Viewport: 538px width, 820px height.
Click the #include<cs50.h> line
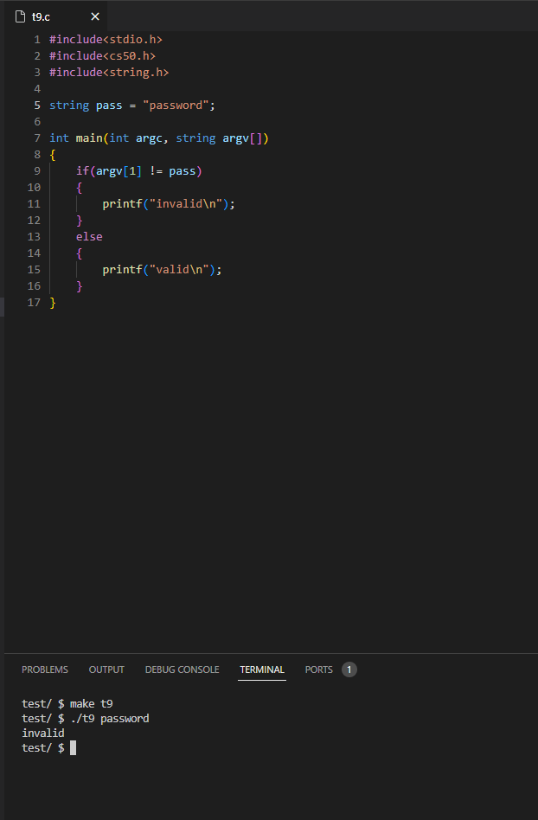[102, 55]
